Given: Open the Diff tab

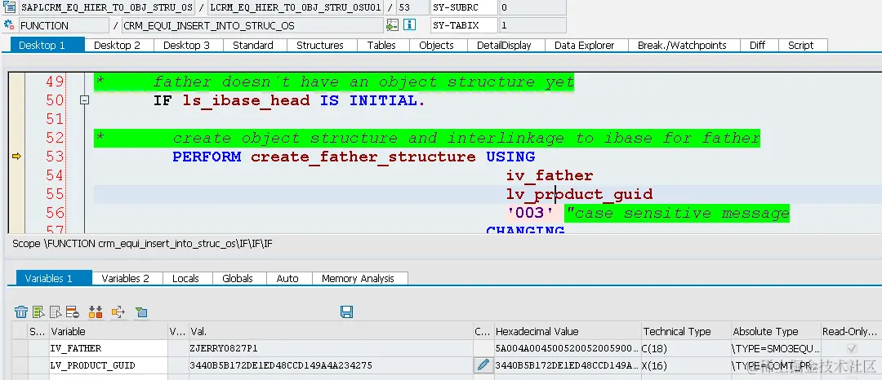Looking at the screenshot, I should coord(758,46).
